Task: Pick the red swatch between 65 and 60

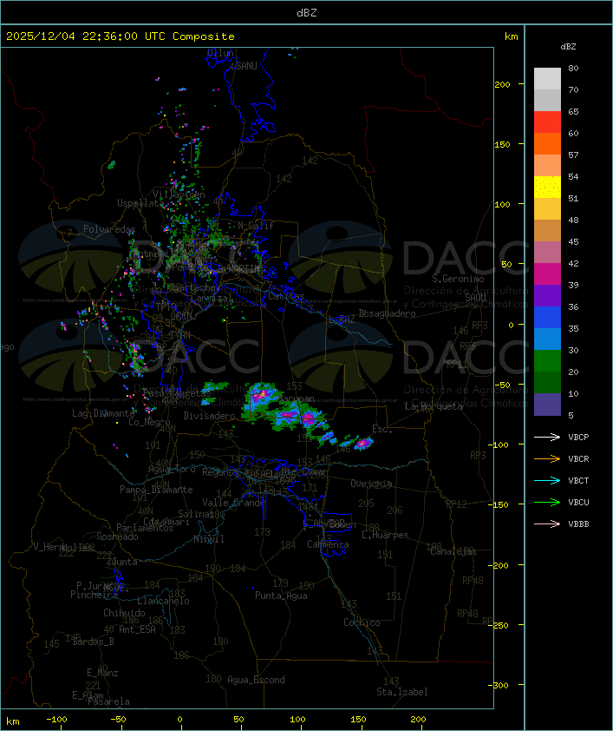Action: point(547,122)
